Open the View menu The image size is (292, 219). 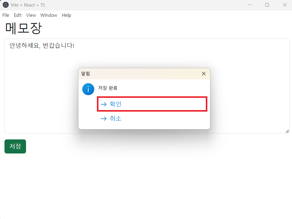click(31, 15)
